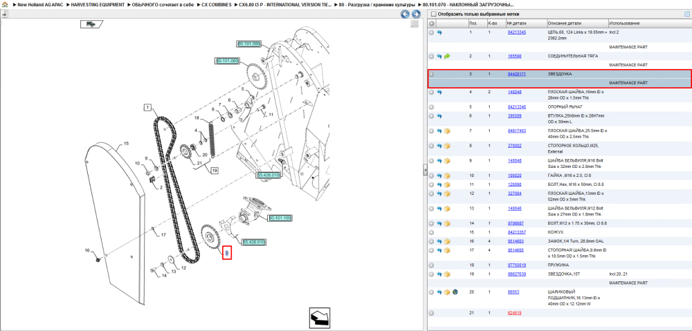Click the globe icon for position 20
692x331 pixels.
(x=455, y=292)
